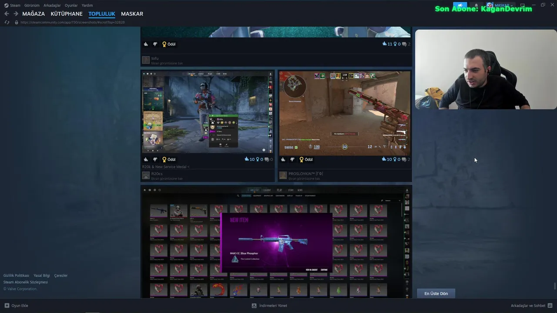Open the Arkadaşlar ve Sohbet panel
Viewport: 557px width, 313px height.
coord(531,306)
